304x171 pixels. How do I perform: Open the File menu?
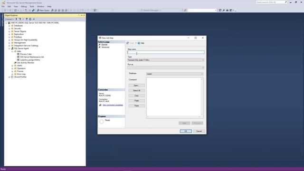[x=3, y=6]
